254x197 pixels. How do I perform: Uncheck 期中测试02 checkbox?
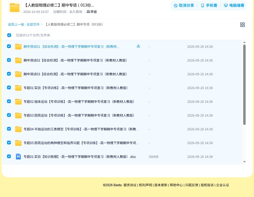pyautogui.click(x=9, y=60)
